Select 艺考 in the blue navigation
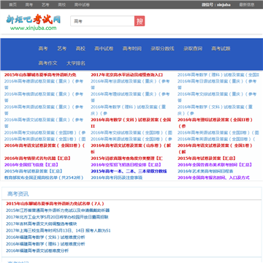 coord(62,48)
